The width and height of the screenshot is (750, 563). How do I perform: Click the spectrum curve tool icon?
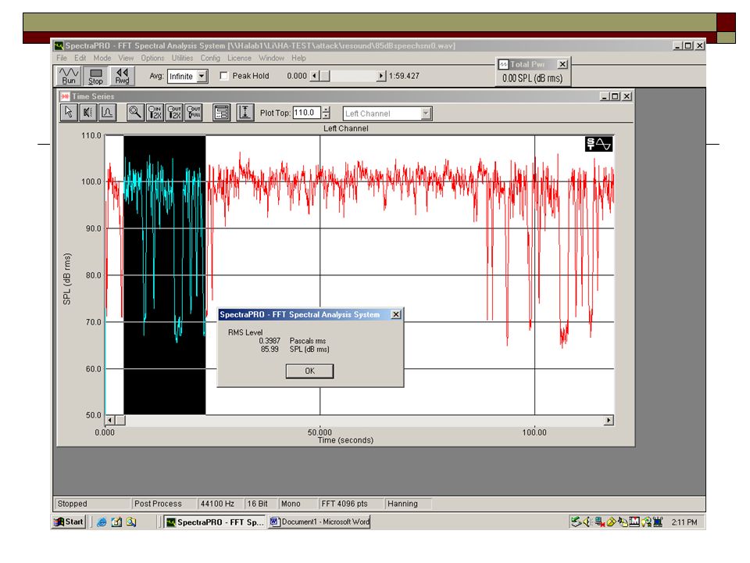107,113
